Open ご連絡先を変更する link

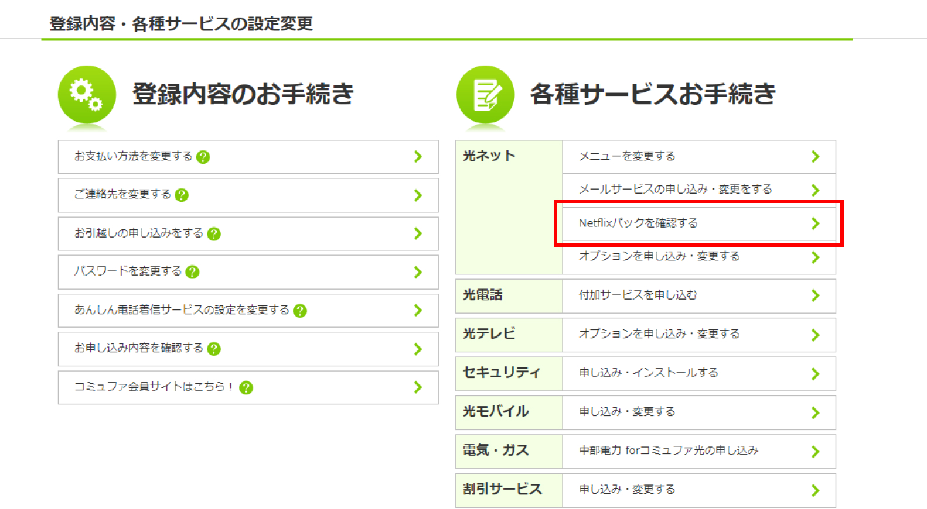(x=248, y=195)
